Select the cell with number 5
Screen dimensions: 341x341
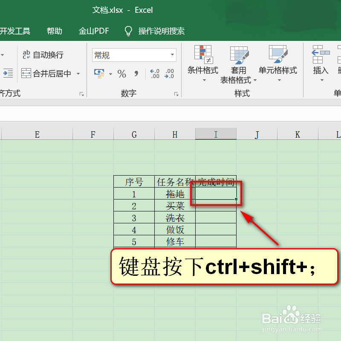click(x=134, y=241)
